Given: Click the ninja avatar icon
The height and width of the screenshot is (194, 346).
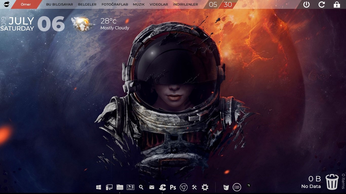Looking at the screenshot, I should pos(7,4).
